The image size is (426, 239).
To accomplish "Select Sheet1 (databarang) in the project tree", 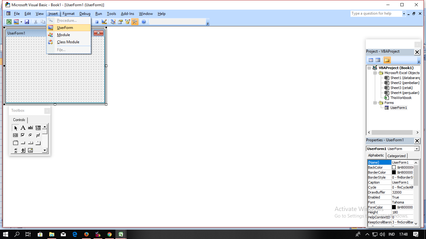I will coord(405,78).
